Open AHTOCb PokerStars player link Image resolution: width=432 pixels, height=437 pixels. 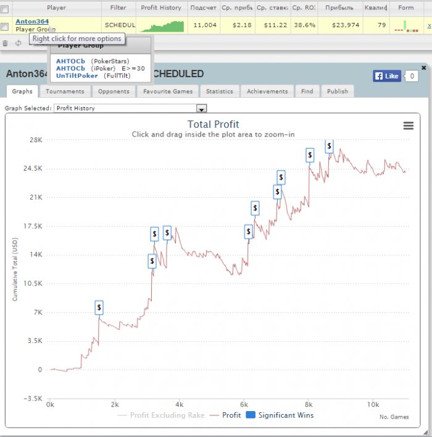point(70,61)
